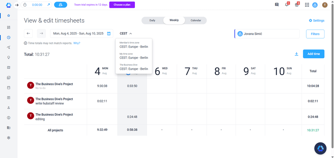Viewport: 334px width, 158px height.
Task: Click the 7 THU day header
Action: coord(191,71)
